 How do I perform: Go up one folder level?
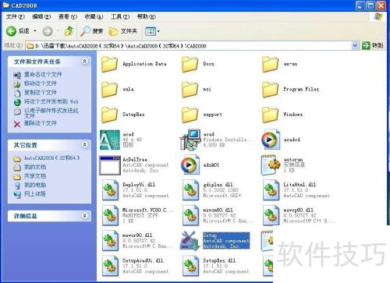point(69,31)
